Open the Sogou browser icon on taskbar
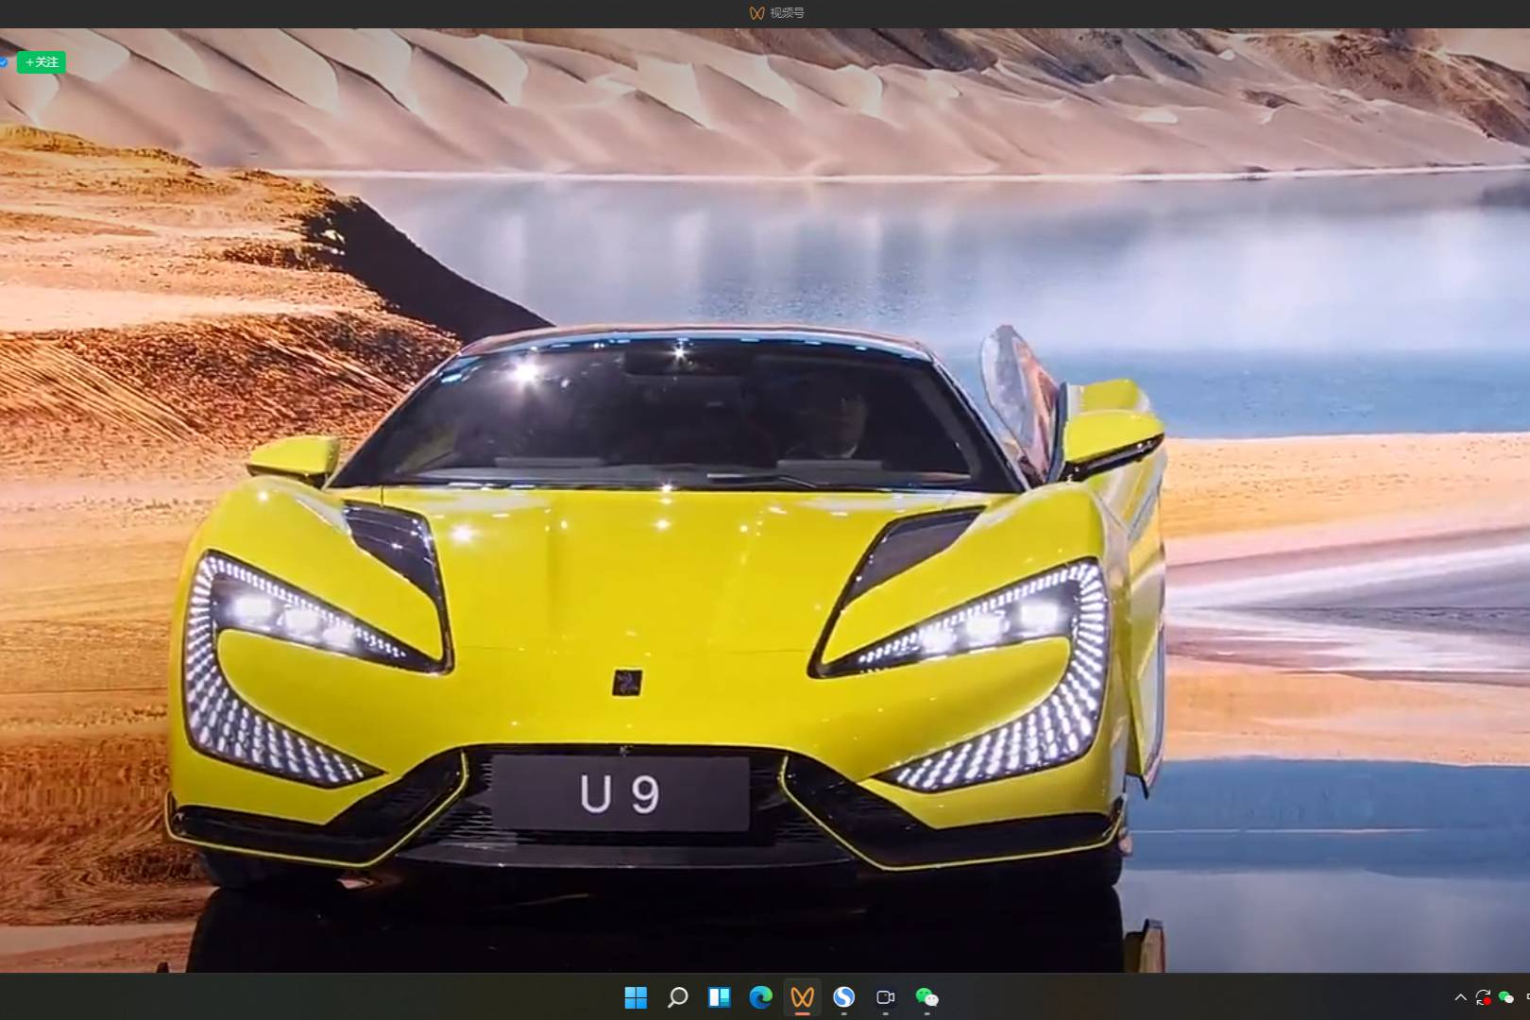 843,997
